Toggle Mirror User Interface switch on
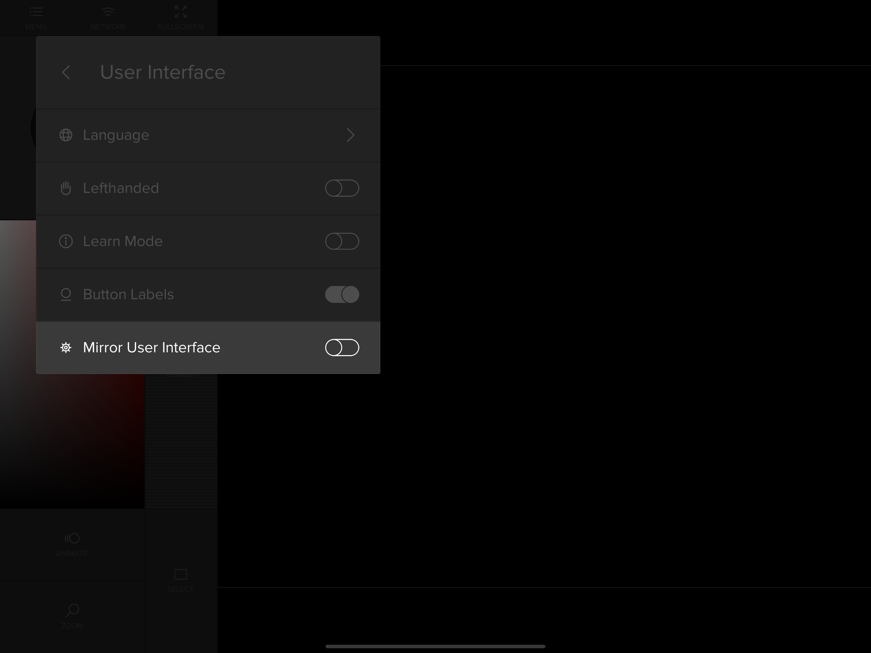 pos(342,347)
